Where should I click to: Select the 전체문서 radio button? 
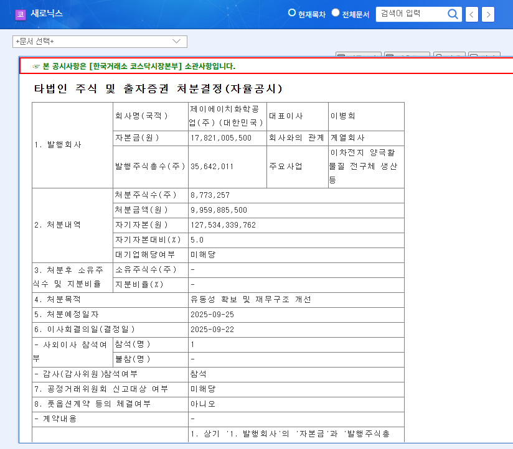click(336, 12)
